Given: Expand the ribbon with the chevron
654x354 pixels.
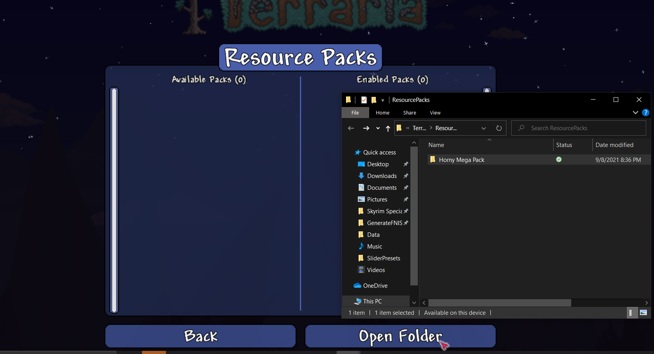Looking at the screenshot, I should [636, 113].
